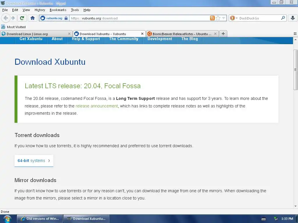Open the Bookmarks menu

[x=58, y=10]
